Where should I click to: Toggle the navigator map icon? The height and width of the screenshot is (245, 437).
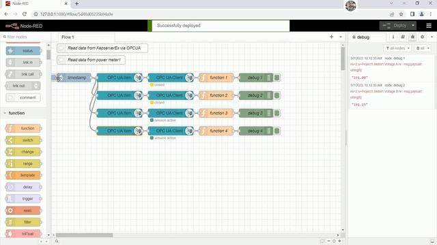pos(322,241)
